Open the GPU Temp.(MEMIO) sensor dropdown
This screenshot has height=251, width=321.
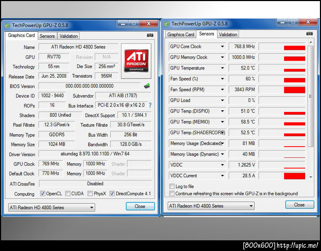[223, 122]
